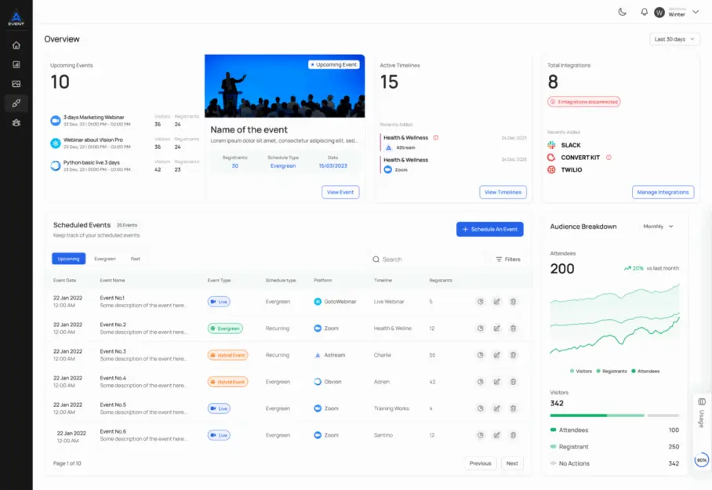The height and width of the screenshot is (490, 712).
Task: Select the Integrations icon in the sidebar
Action: tap(14, 103)
